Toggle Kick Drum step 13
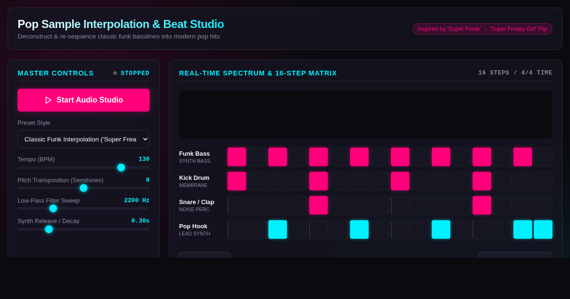 (x=482, y=181)
